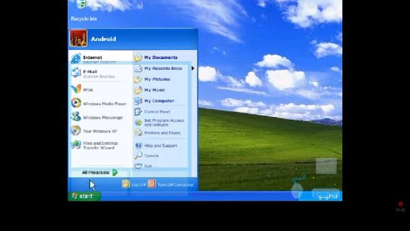Click the Log Off key icon
The image size is (410, 231).
coord(126,184)
